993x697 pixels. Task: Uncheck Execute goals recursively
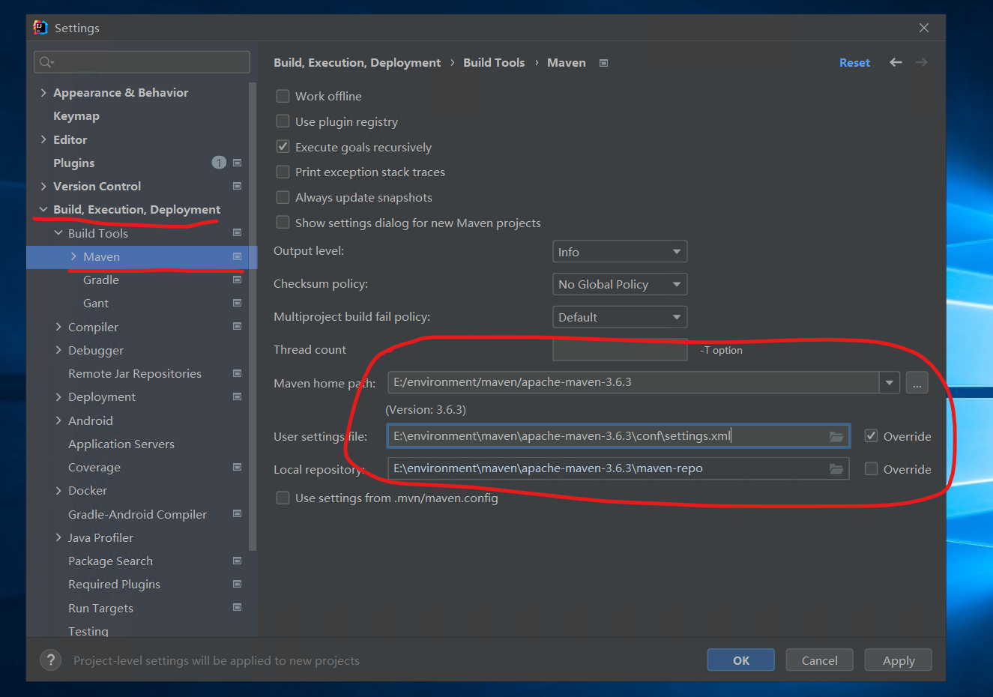click(283, 147)
